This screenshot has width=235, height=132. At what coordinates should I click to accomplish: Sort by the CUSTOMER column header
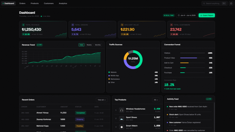[41, 107]
